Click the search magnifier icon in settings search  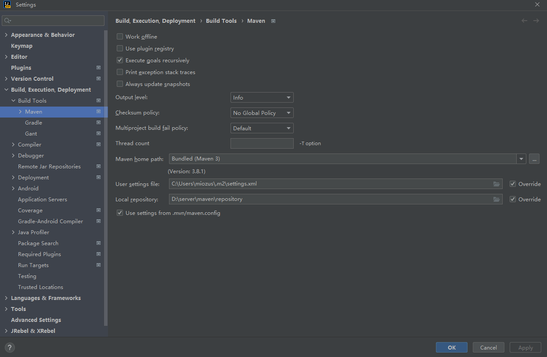click(7, 21)
